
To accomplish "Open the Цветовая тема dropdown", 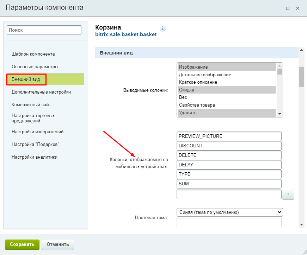I will click(x=230, y=212).
